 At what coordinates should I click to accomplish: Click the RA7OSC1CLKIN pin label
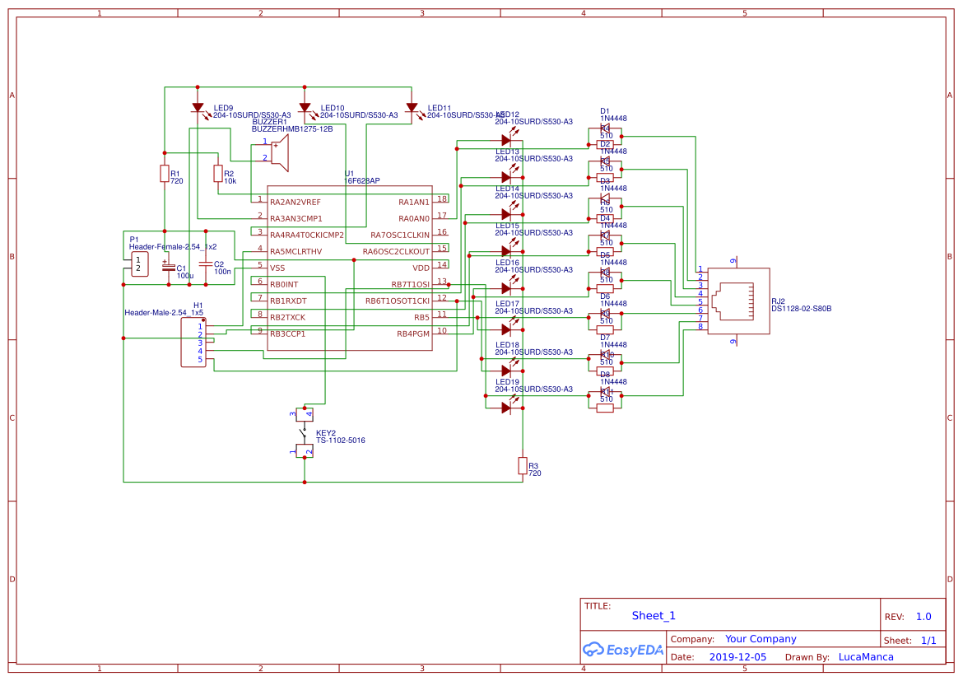pyautogui.click(x=400, y=236)
